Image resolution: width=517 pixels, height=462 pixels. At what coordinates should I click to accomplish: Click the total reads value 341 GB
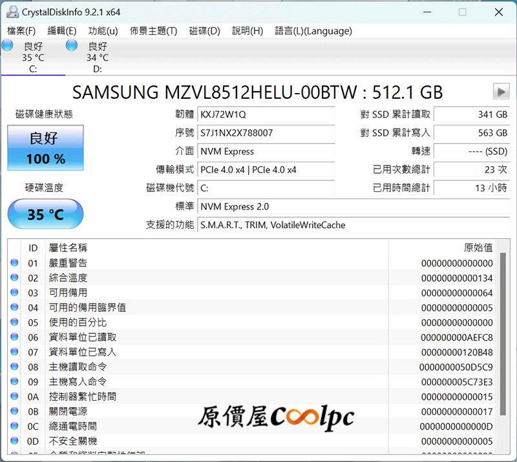pyautogui.click(x=472, y=114)
